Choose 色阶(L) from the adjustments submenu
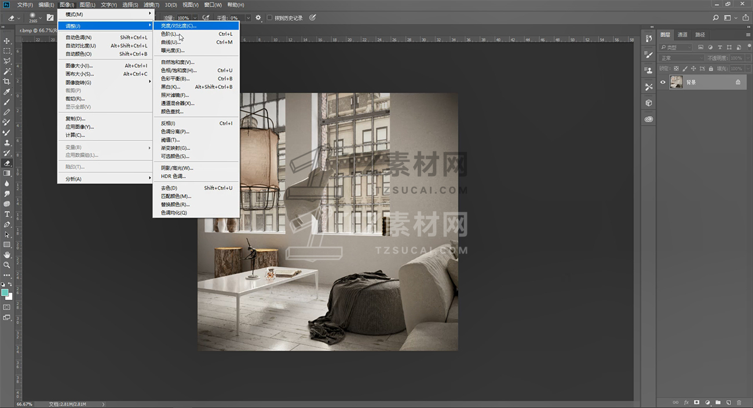This screenshot has height=408, width=753. click(x=169, y=34)
